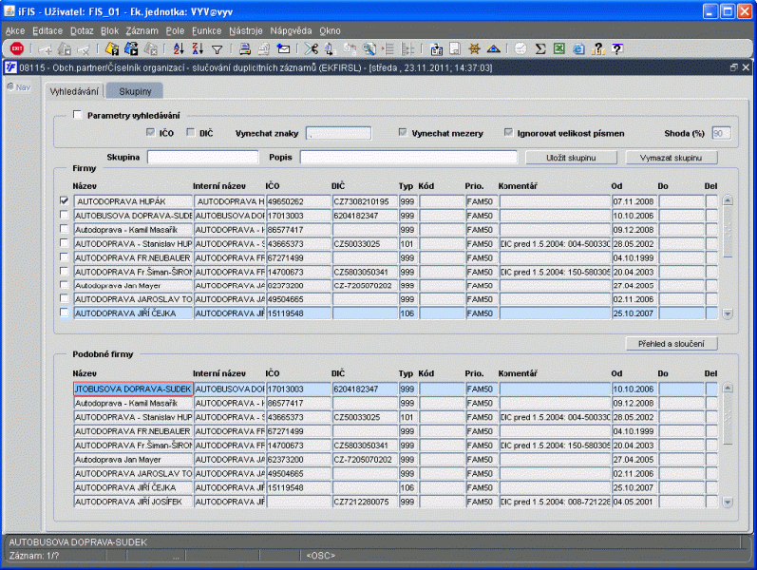Click the Firmy list scroll-down arrow

[x=728, y=314]
